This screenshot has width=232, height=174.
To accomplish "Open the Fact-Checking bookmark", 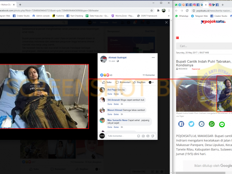I will point(75,16).
